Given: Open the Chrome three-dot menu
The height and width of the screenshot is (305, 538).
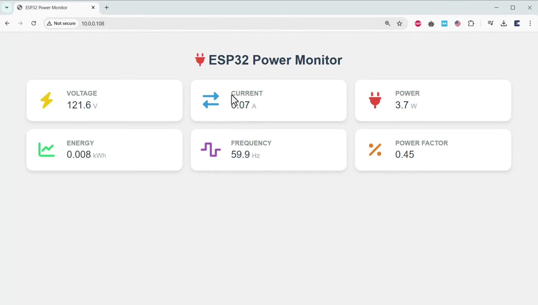Looking at the screenshot, I should point(530,23).
